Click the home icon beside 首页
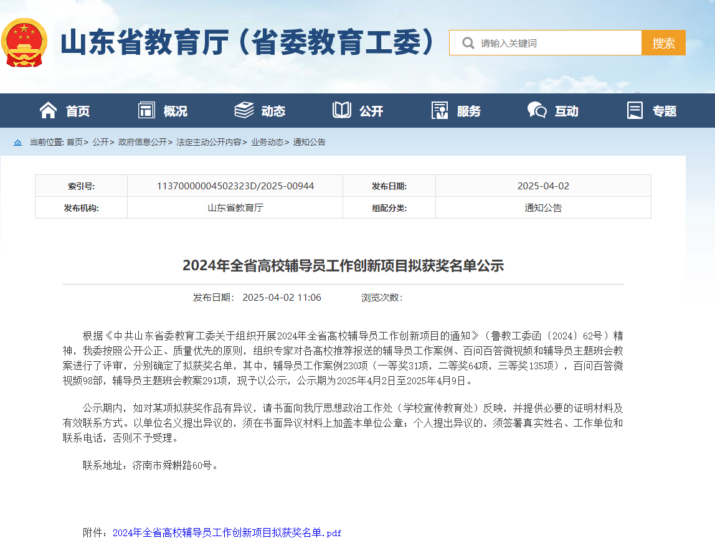The width and height of the screenshot is (715, 548). [x=48, y=110]
